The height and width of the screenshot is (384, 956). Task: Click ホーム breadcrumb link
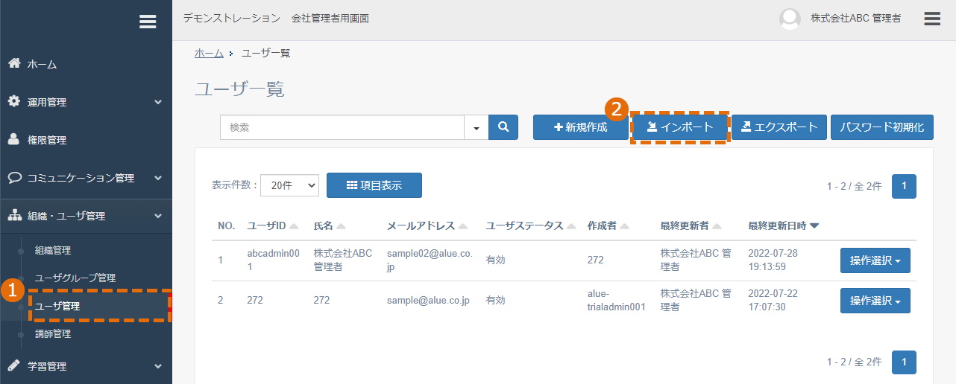pyautogui.click(x=209, y=53)
